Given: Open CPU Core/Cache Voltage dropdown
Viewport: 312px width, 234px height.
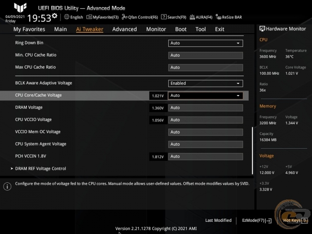Looking at the screenshot, I should (x=206, y=96).
